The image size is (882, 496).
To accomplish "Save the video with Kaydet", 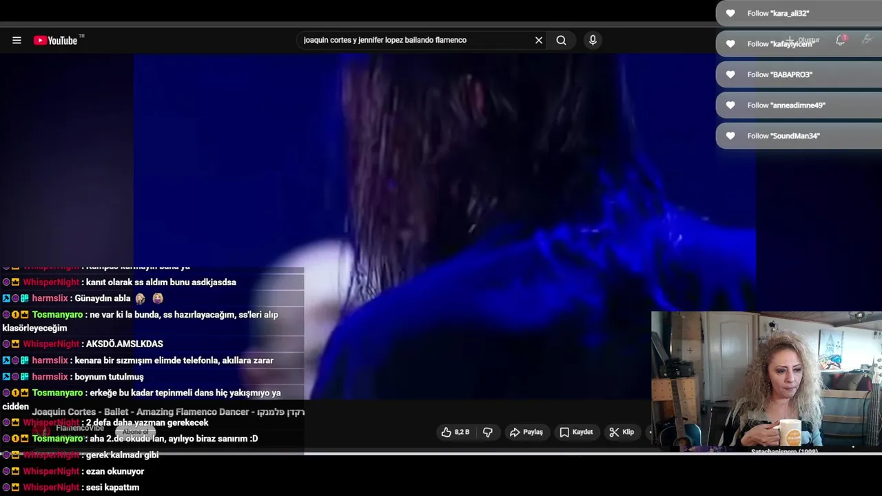I will pos(576,432).
